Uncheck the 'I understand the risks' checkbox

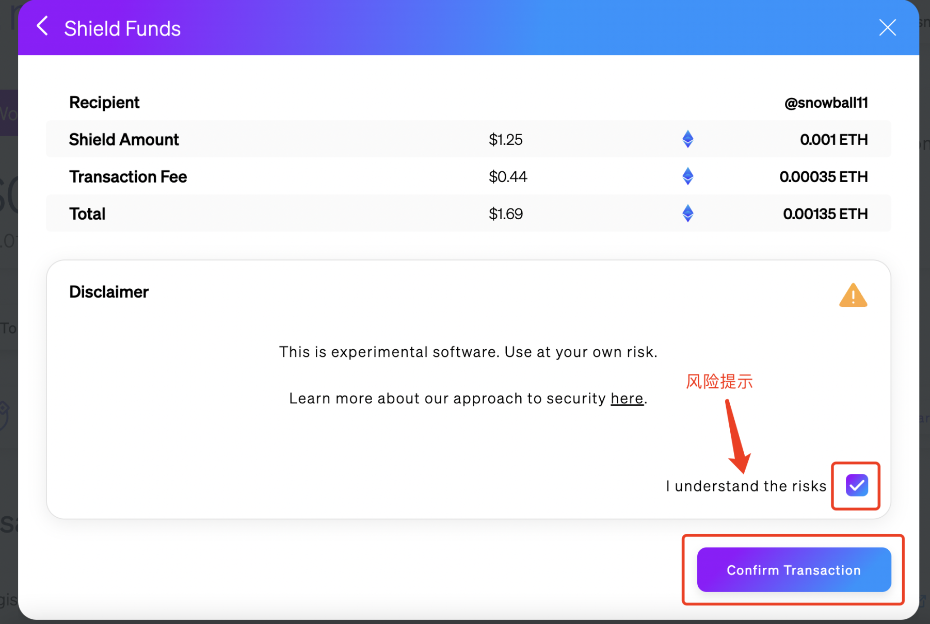pyautogui.click(x=857, y=485)
